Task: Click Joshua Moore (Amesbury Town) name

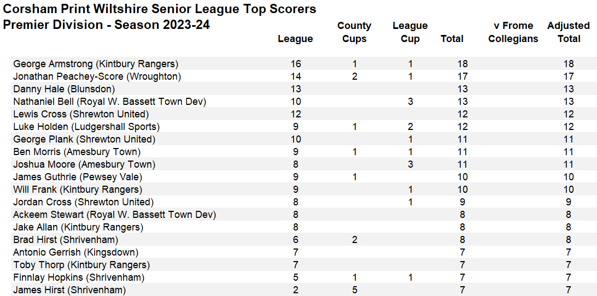Action: click(84, 164)
